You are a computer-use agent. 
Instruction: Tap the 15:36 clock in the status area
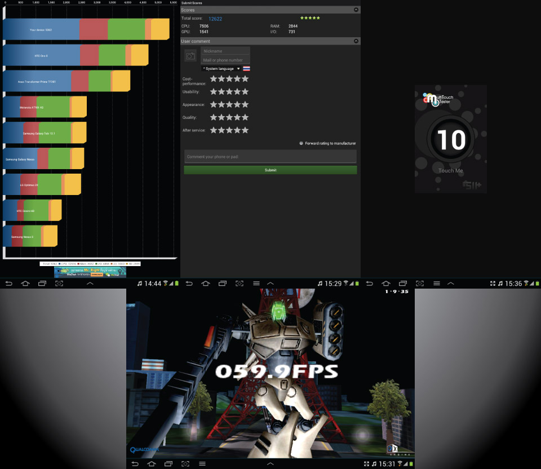513,284
